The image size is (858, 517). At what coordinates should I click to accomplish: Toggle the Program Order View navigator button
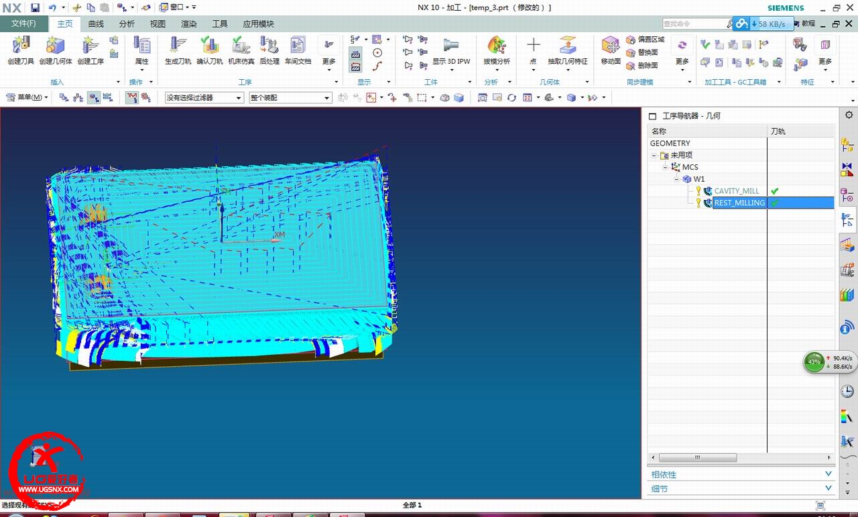64,97
